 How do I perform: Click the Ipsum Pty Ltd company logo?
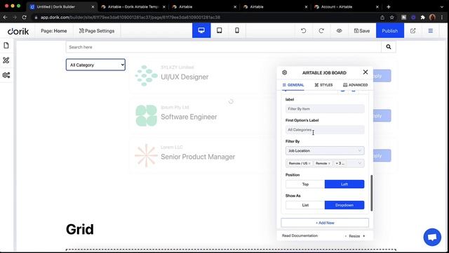(x=147, y=115)
